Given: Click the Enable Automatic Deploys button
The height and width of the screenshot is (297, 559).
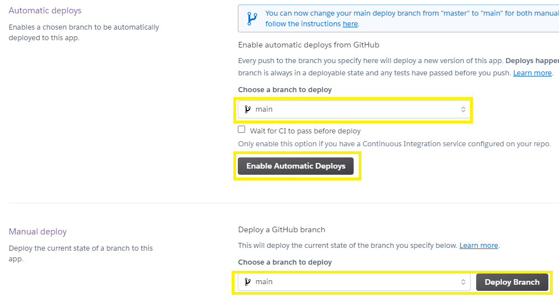Looking at the screenshot, I should click(296, 166).
